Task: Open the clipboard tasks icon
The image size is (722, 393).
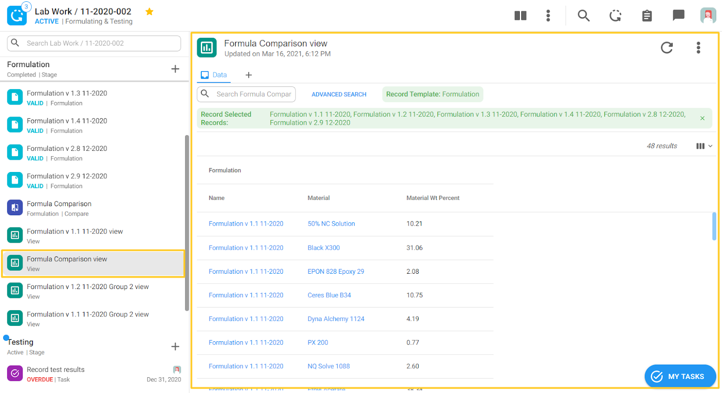Action: click(647, 16)
